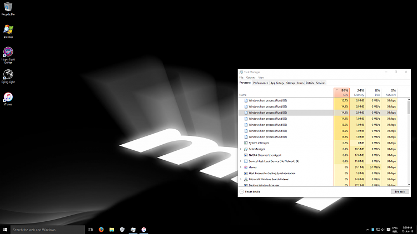Select the Hyper Light Drifter desktop icon
The height and width of the screenshot is (234, 417).
(x=8, y=55)
